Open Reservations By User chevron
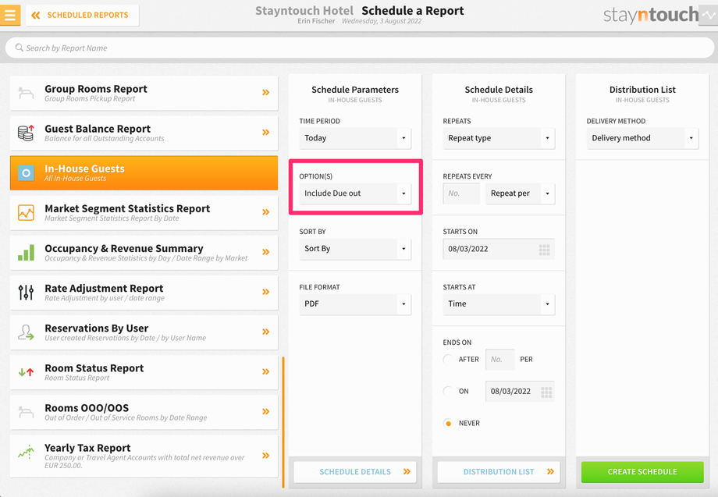718x497 pixels. point(265,332)
